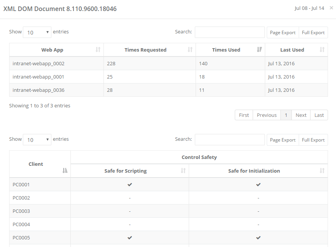This screenshot has height=247, width=336.
Task: Click Full Export for web app table
Action: coord(313,33)
